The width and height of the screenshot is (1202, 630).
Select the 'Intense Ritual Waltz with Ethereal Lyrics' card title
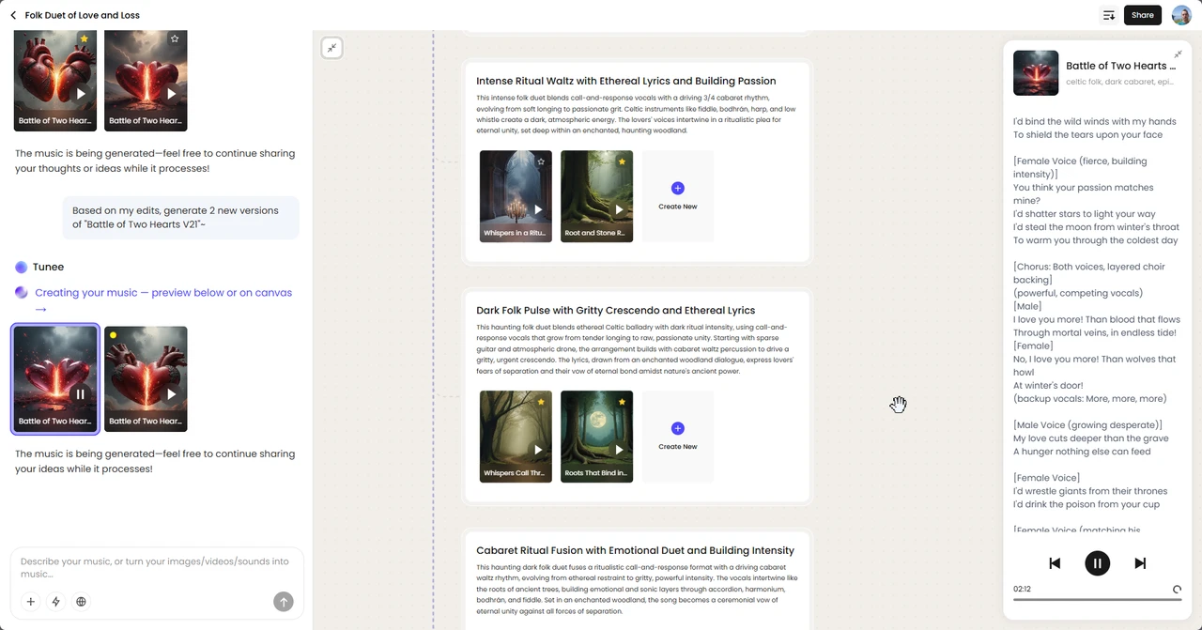click(626, 81)
